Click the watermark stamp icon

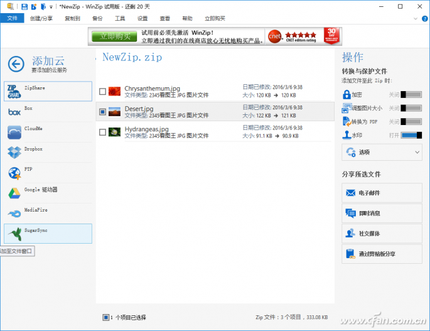pos(347,135)
